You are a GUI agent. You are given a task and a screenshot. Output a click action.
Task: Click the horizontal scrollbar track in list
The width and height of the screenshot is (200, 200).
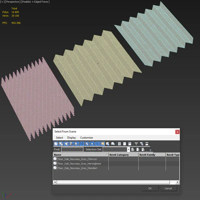[x=173, y=182]
